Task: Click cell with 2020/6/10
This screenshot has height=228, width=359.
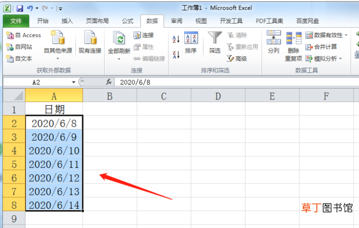Action: pos(54,150)
